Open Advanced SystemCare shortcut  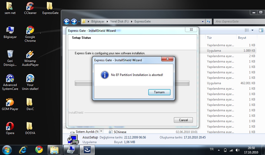pyautogui.click(x=10, y=82)
